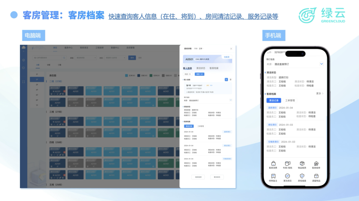The height and width of the screenshot is (201, 359).
Task: Click white guest filter pill in detail panel
Action: (188, 74)
